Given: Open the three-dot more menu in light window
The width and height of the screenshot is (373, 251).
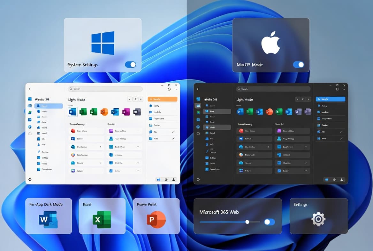Looking at the screenshot, I should pyautogui.click(x=176, y=89).
